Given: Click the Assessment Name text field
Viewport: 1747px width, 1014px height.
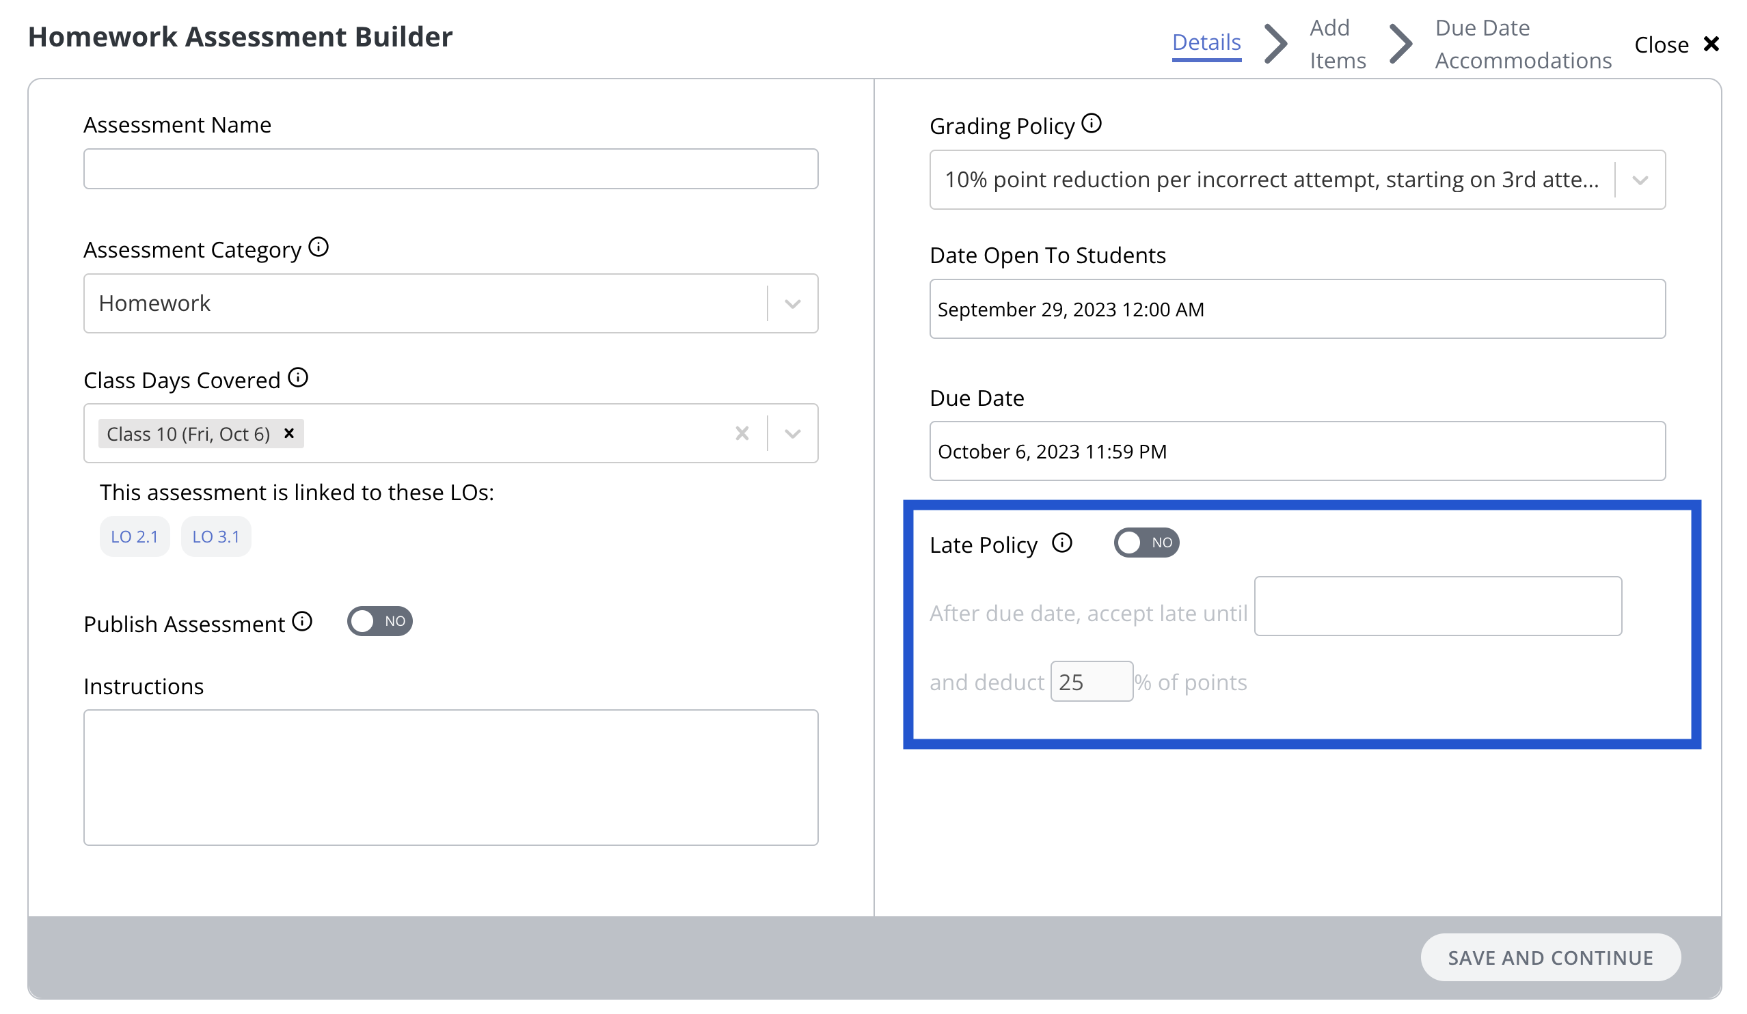Looking at the screenshot, I should pos(450,169).
